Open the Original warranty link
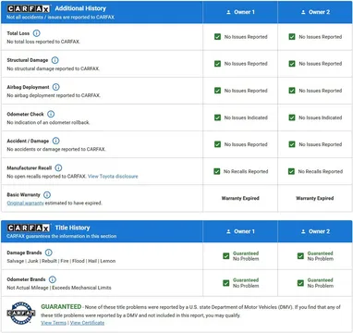Screen dimensions: 353x333 point(25,203)
